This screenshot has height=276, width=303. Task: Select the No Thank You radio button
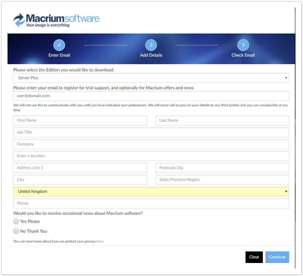16,231
